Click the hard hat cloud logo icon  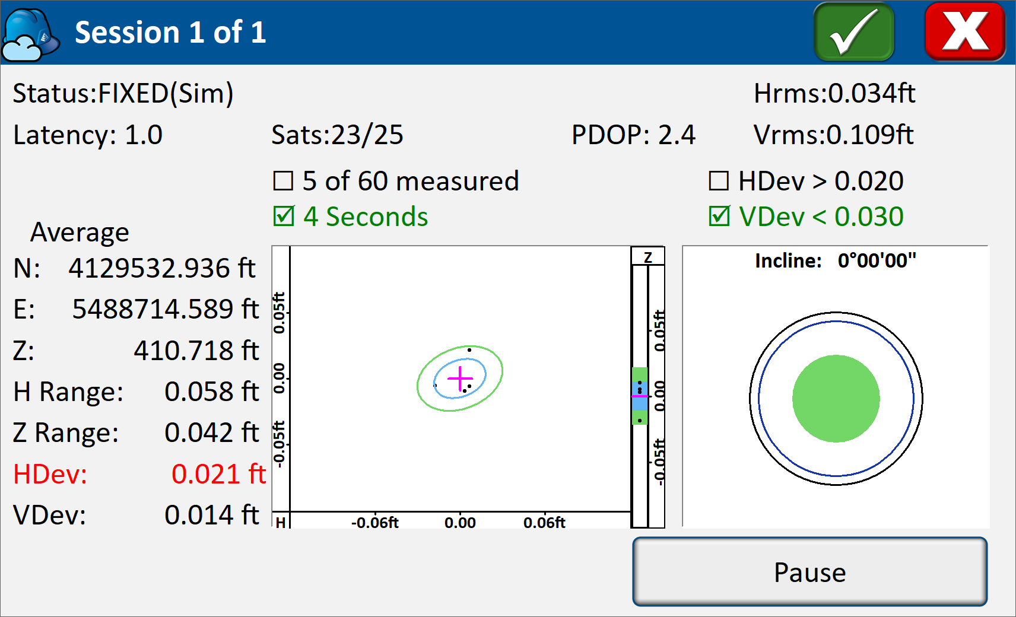pos(30,34)
